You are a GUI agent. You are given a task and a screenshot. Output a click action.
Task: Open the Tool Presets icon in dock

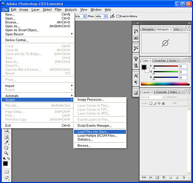(136, 48)
